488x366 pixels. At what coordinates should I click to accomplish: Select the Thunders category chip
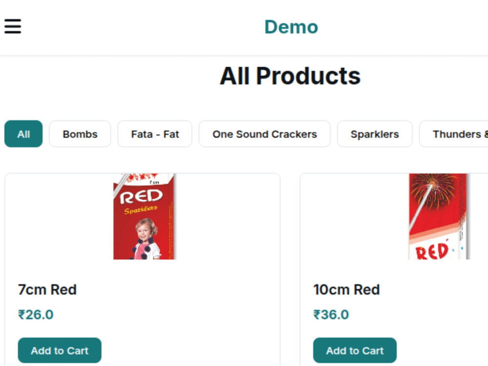454,134
